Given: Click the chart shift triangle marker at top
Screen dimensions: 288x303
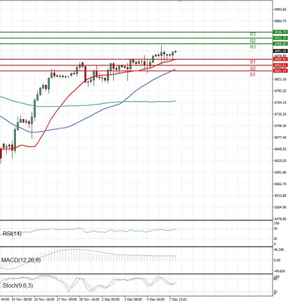Looking at the screenshot, I should tap(180, 2).
